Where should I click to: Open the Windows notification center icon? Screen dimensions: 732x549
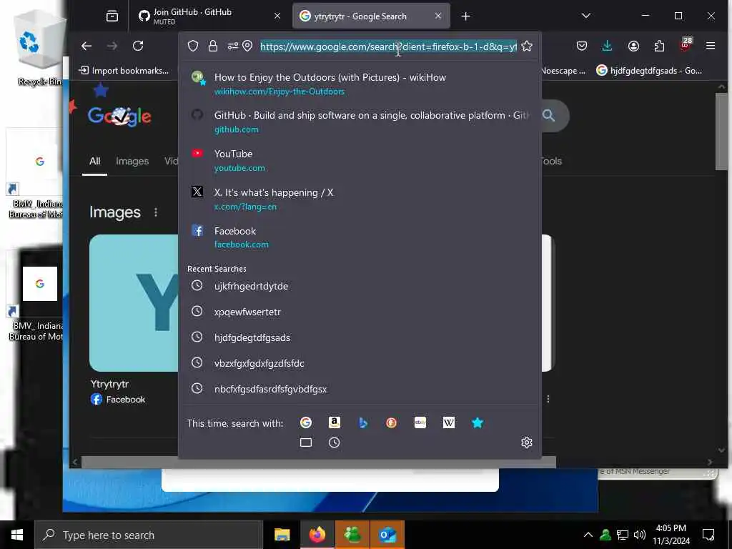[x=708, y=535]
